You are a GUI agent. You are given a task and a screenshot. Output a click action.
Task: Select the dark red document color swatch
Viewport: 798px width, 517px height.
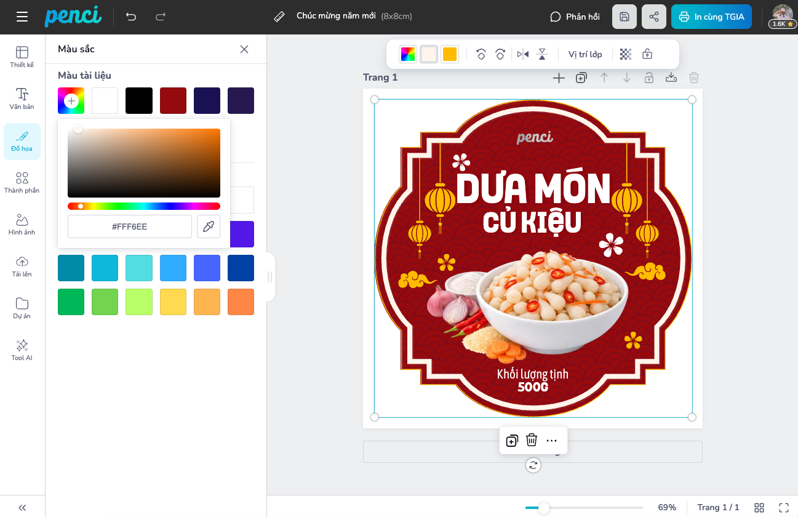click(x=173, y=101)
